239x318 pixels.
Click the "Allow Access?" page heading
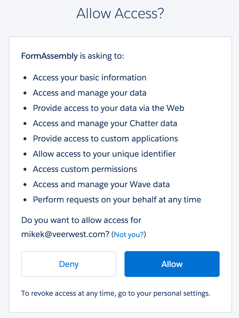[x=120, y=14]
